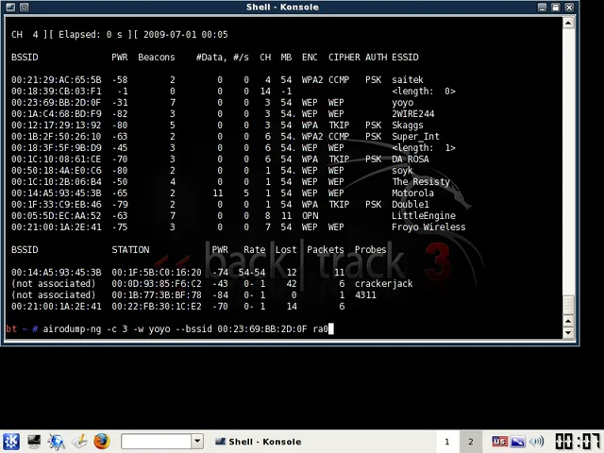Launch the terminal from the panel
604x453 pixels.
coord(34,442)
